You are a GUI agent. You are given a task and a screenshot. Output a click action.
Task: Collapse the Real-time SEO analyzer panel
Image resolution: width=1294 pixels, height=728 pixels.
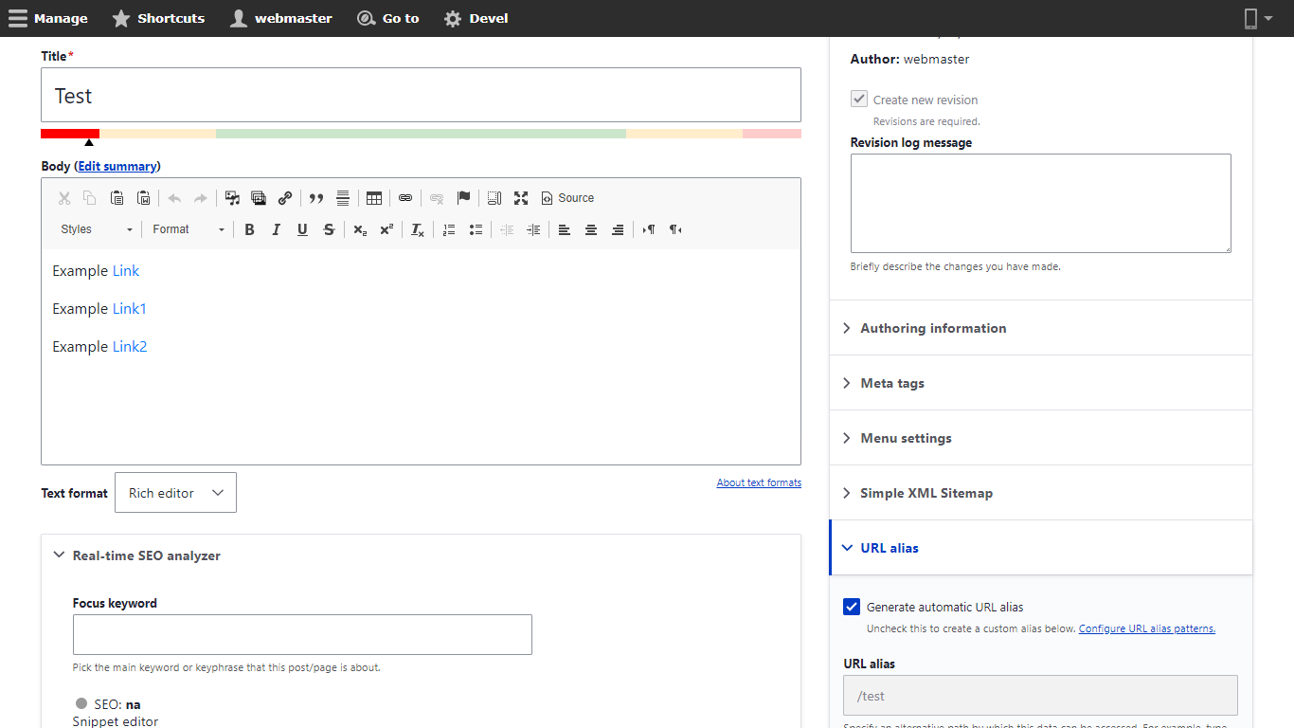(x=146, y=555)
